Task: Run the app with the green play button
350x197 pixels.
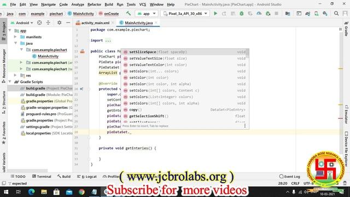Action: point(215,13)
